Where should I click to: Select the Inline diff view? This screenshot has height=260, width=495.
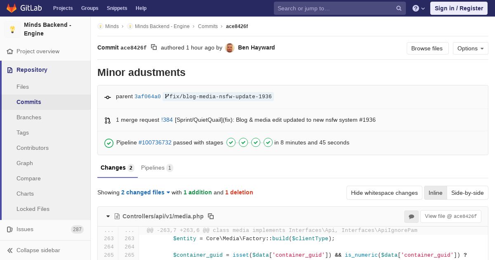pos(436,193)
